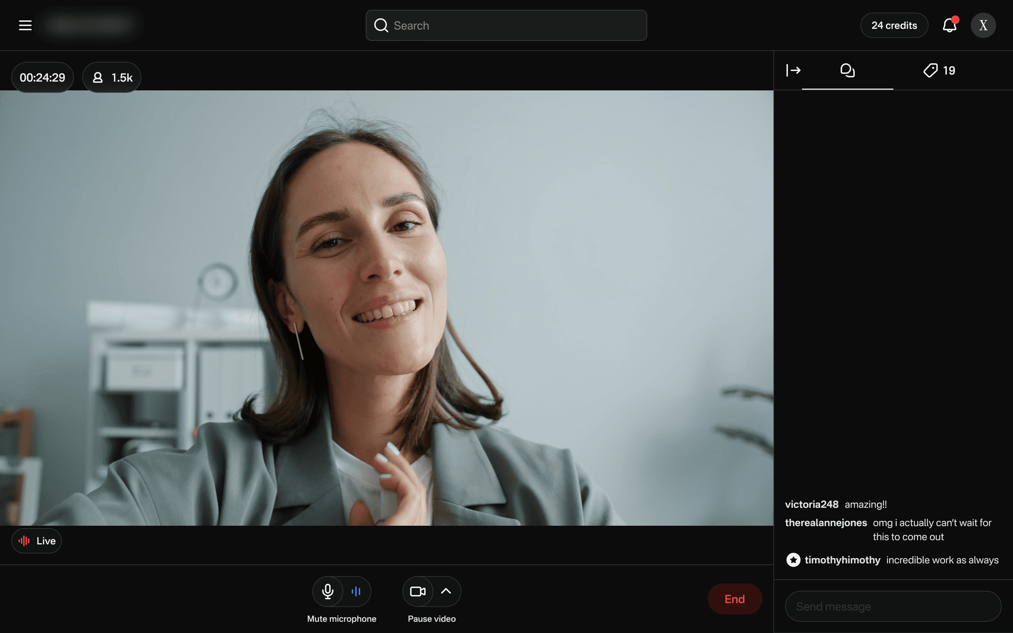Click the notification bell icon

pyautogui.click(x=949, y=26)
